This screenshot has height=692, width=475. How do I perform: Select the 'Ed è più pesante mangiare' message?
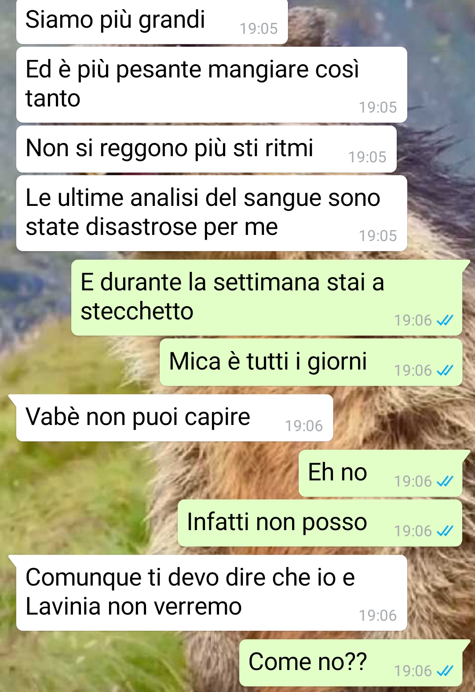212,84
